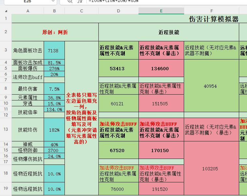
Task: Select column D header
Action: click(x=119, y=11)
